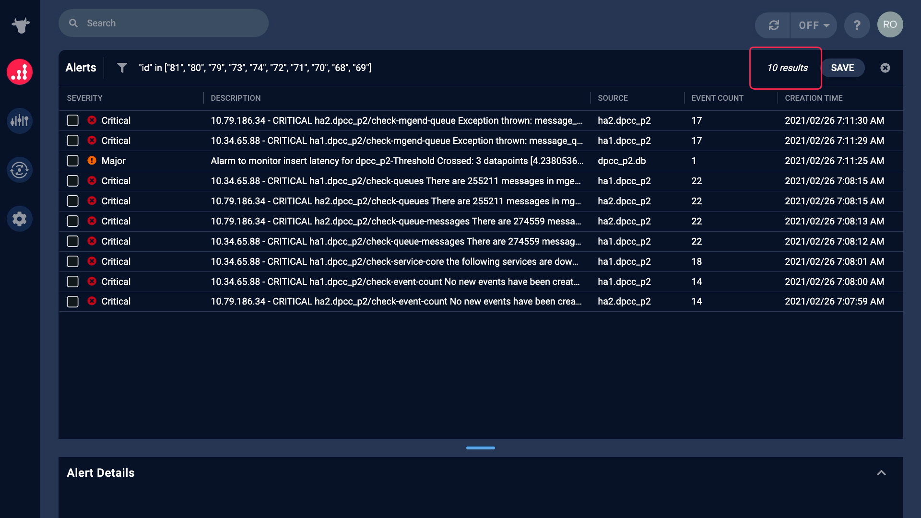Image resolution: width=921 pixels, height=518 pixels.
Task: Check the ha1 check-event-count alert checkbox
Action: coord(72,282)
